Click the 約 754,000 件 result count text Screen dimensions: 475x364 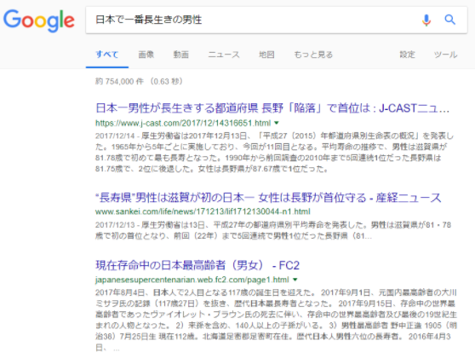click(139, 81)
